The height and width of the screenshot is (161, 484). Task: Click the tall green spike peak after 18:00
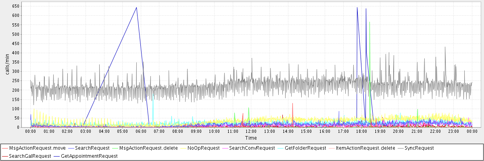pos(369,22)
